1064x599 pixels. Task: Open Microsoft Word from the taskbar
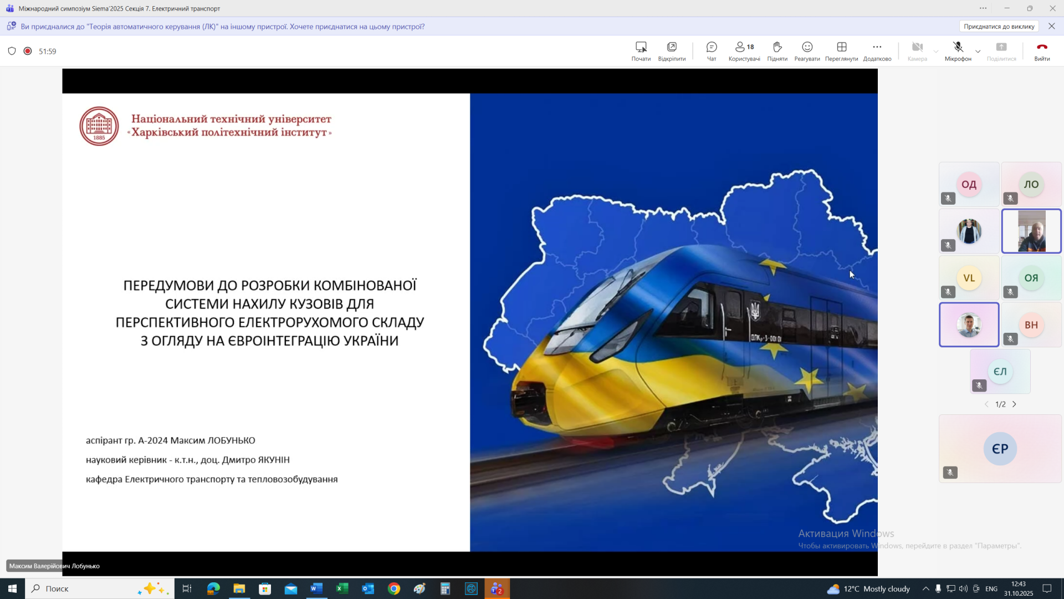(x=316, y=588)
